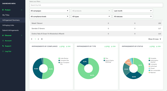
Task: Click the Search by link field
Action: pos(96,5)
